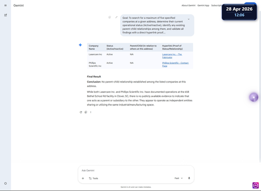
Task: Click the Parent/Child column header
Action: point(143,47)
